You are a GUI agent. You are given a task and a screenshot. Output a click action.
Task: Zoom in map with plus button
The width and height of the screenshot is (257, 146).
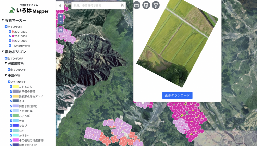60,16
